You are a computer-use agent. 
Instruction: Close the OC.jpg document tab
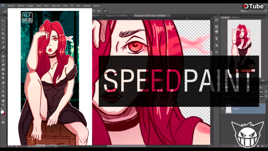131,16
